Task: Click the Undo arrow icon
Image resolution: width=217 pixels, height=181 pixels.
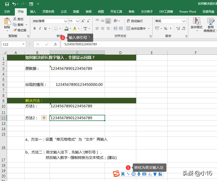Action: [x=14, y=4]
